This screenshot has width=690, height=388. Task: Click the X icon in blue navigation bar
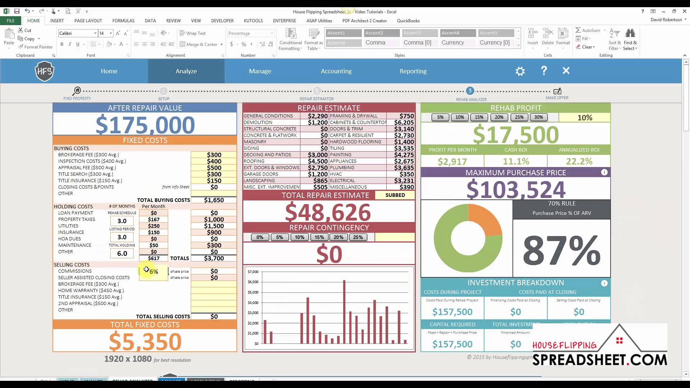tap(566, 71)
